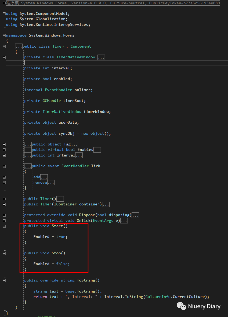Expand the Timer(IContainer container) constructor body
The height and width of the screenshot is (317, 228).
(x=106, y=204)
